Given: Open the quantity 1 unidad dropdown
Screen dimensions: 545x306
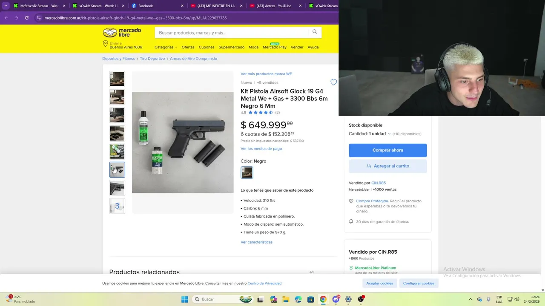Looking at the screenshot, I should (x=379, y=133).
